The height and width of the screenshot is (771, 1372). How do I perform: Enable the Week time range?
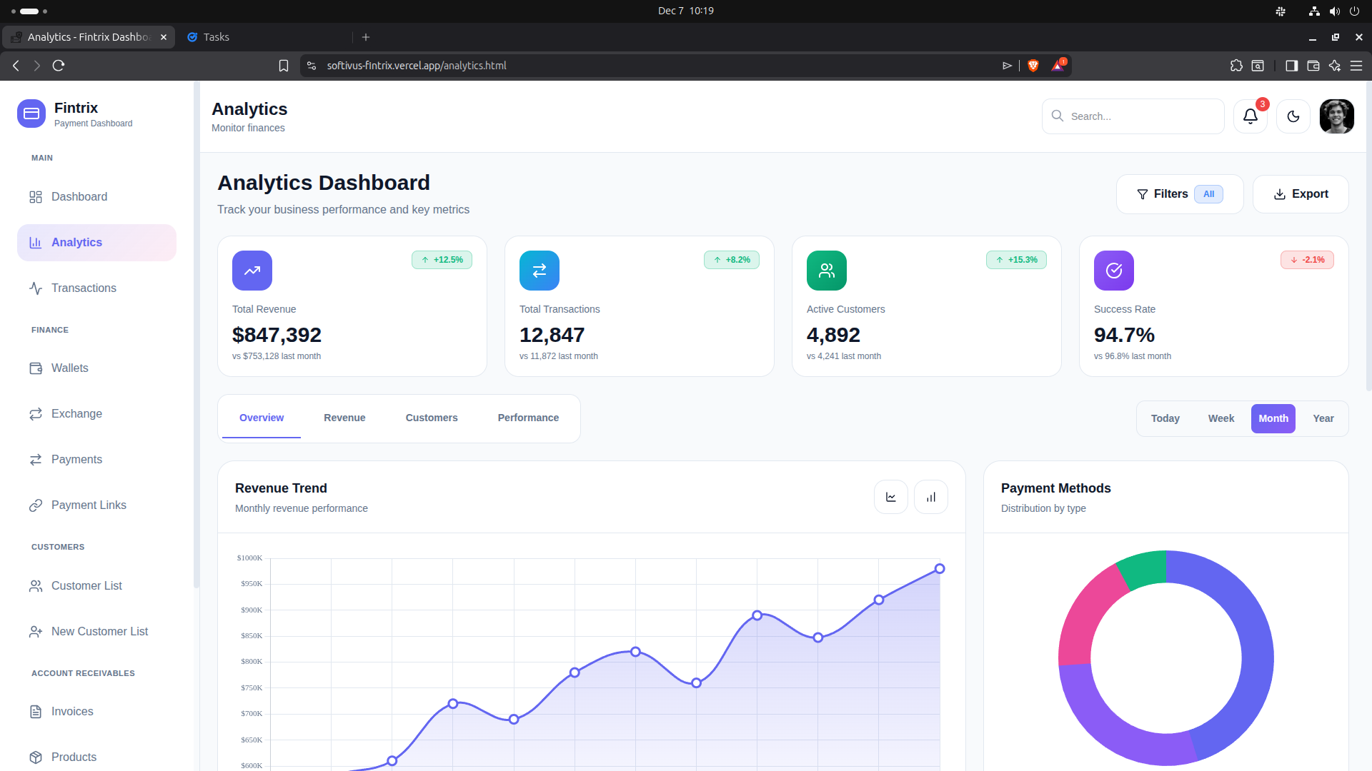pyautogui.click(x=1221, y=418)
